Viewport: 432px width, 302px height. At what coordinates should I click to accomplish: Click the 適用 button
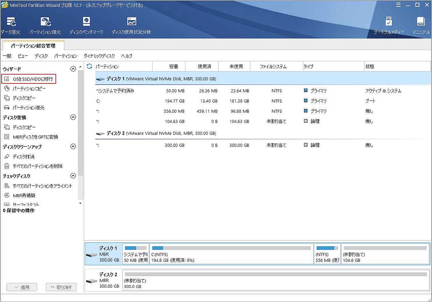point(22,287)
